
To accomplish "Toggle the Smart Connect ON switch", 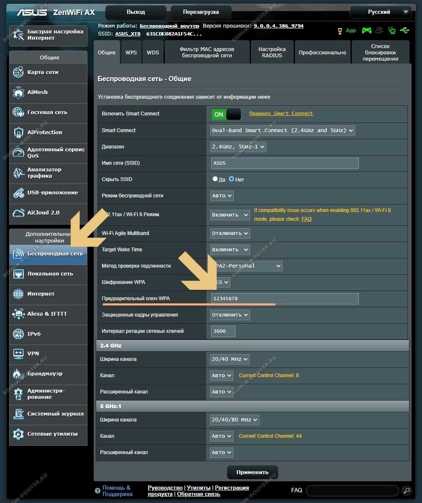I will click(226, 114).
